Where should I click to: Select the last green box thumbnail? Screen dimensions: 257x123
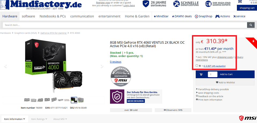81,100
